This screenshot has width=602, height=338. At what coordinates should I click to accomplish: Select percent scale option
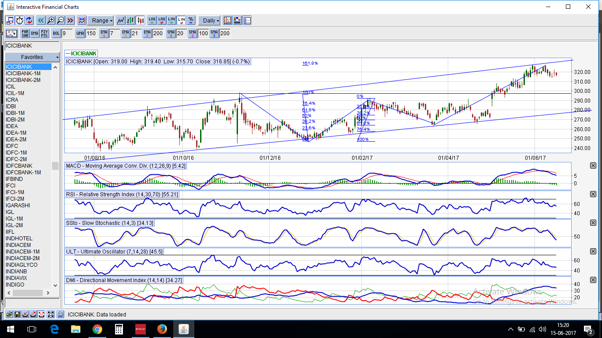(x=191, y=20)
